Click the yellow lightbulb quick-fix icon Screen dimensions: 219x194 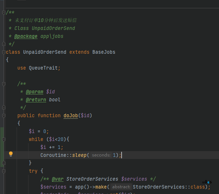point(11,154)
